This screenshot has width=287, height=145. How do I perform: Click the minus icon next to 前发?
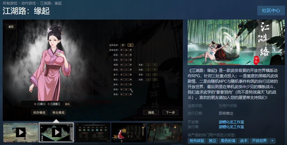[x=121, y=55]
